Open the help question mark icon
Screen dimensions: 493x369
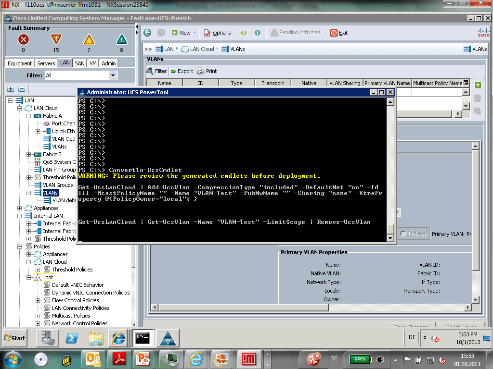click(x=244, y=33)
